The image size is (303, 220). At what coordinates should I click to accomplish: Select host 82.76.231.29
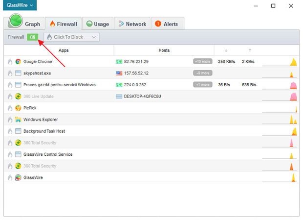(136, 62)
